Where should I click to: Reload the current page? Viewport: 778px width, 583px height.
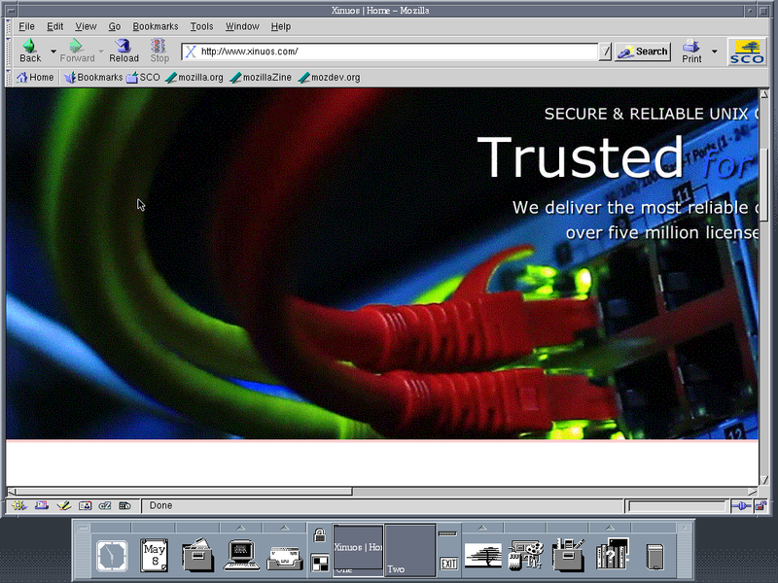[124, 51]
